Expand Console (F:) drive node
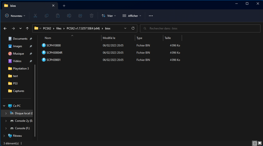The width and height of the screenshot is (263, 146). 6,128
